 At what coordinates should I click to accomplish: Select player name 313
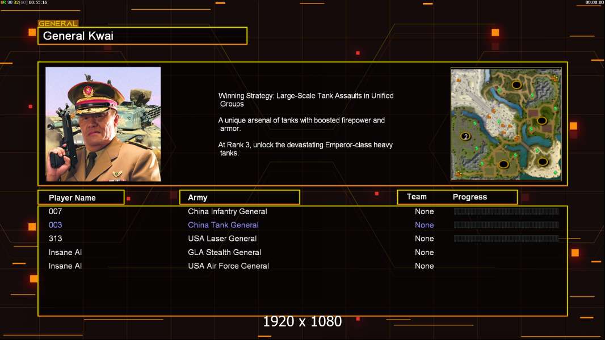pos(55,239)
